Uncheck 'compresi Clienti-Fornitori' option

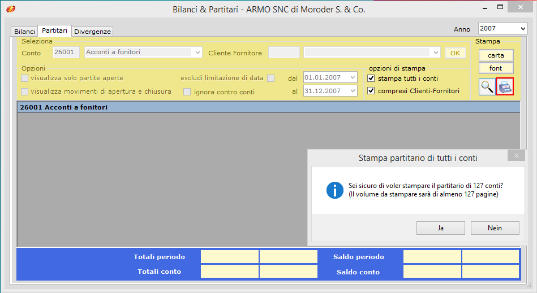click(x=371, y=91)
